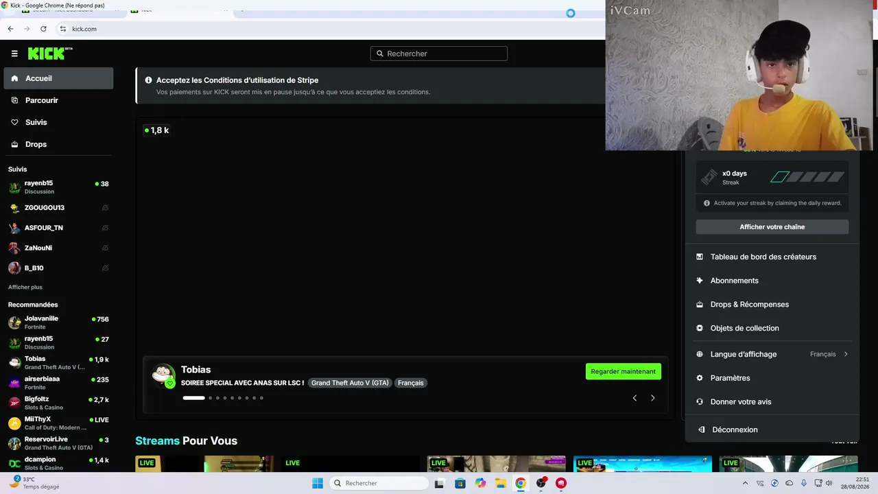Open Jolavanille avatar in Recommandées
878x494 pixels.
pyautogui.click(x=14, y=322)
